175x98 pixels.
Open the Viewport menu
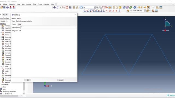point(12,4)
